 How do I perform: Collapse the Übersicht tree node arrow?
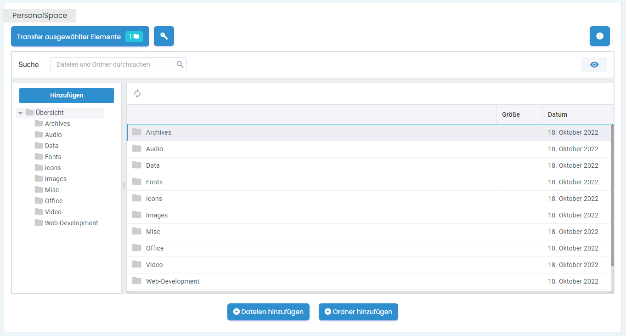point(20,113)
